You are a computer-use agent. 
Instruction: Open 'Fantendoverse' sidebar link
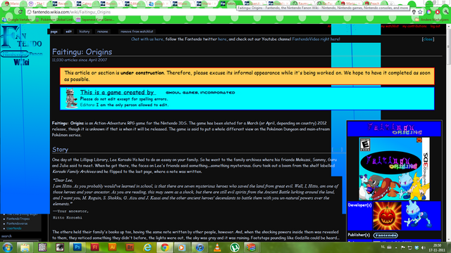pyautogui.click(x=17, y=223)
